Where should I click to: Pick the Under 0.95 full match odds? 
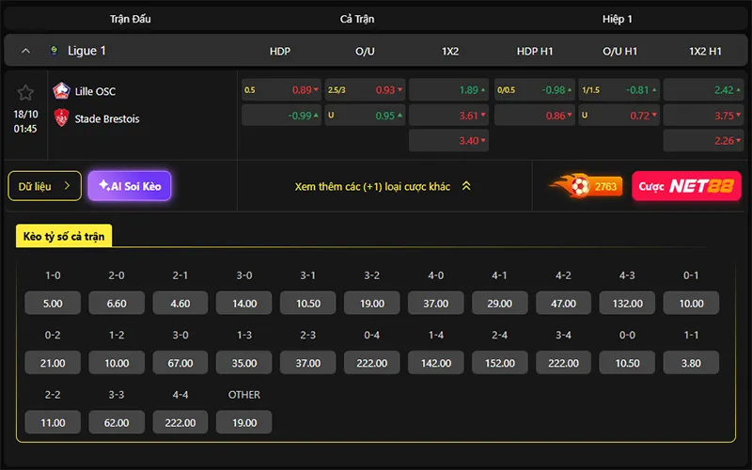pos(365,116)
